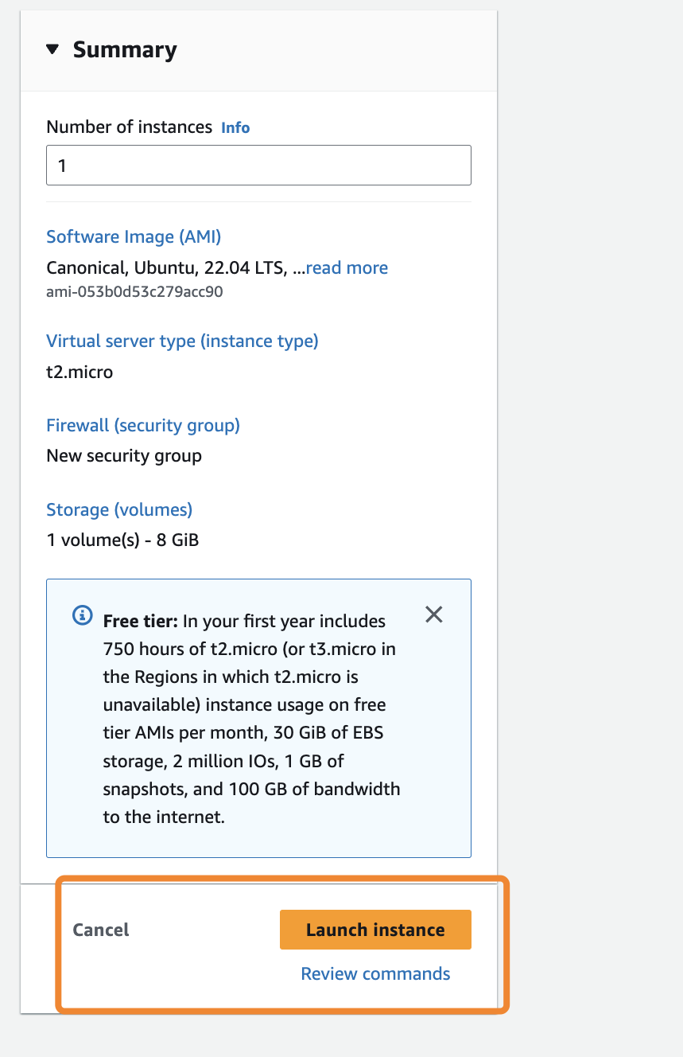The width and height of the screenshot is (683, 1057).
Task: Open the Firewall (security group) link
Action: (x=143, y=425)
